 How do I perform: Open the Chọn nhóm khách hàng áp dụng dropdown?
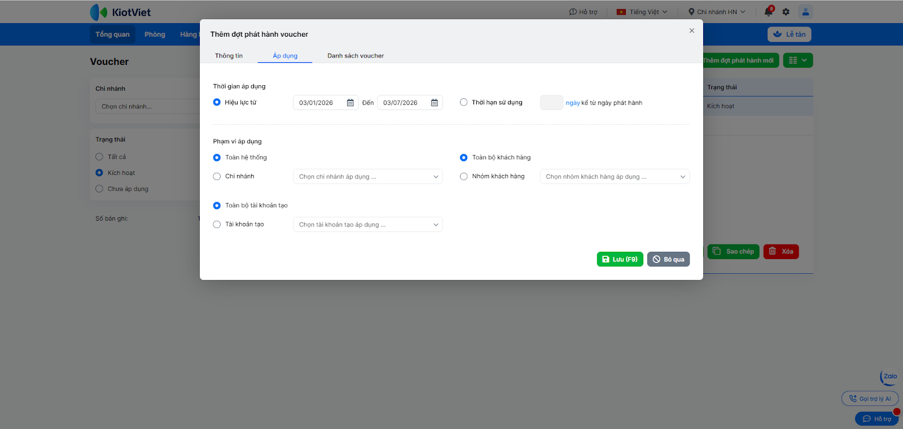point(615,177)
